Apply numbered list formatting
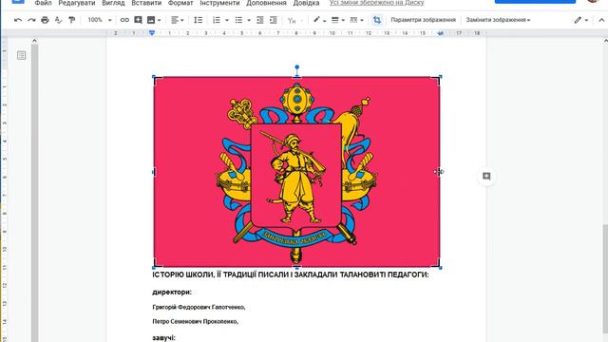 point(217,20)
